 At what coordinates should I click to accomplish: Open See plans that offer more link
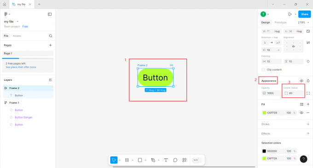click(x=21, y=67)
